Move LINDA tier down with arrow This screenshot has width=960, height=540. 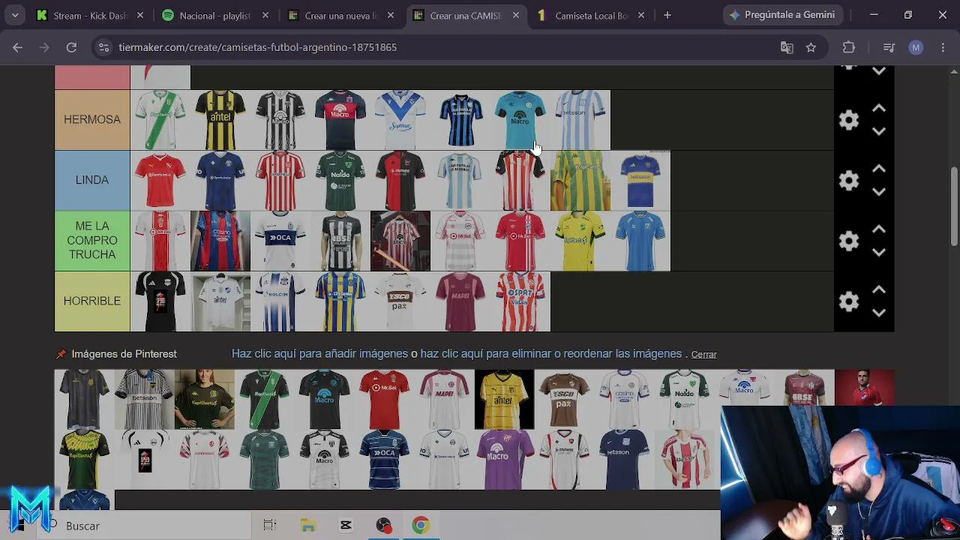[879, 192]
